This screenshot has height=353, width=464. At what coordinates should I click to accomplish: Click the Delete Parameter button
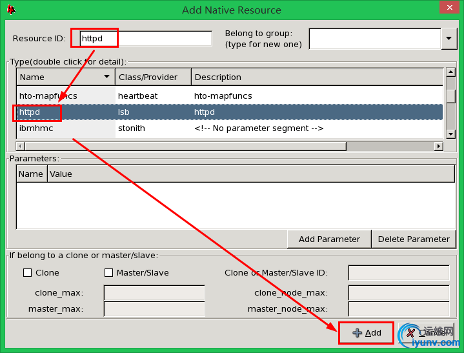click(x=414, y=239)
